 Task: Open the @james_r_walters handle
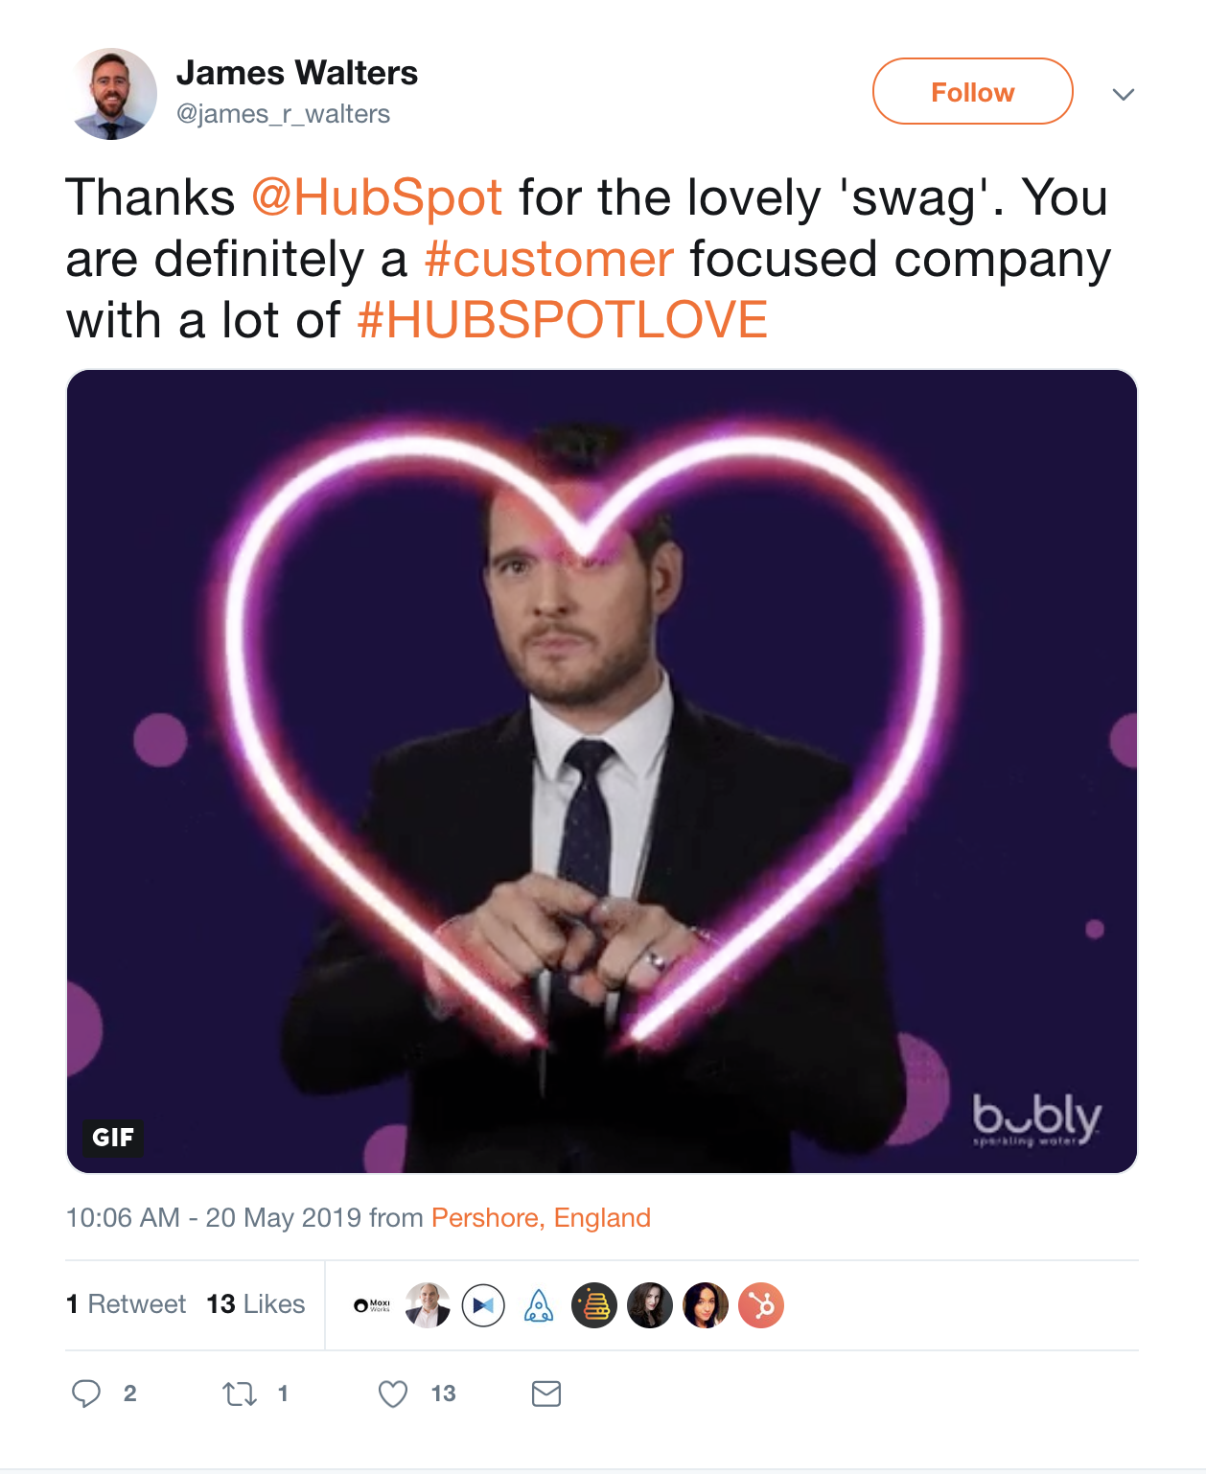coord(283,114)
